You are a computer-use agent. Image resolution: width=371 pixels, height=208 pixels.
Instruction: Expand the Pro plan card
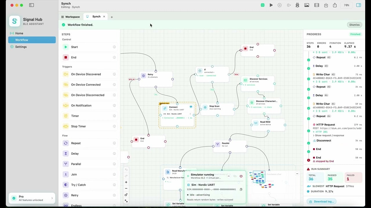[x=32, y=198]
